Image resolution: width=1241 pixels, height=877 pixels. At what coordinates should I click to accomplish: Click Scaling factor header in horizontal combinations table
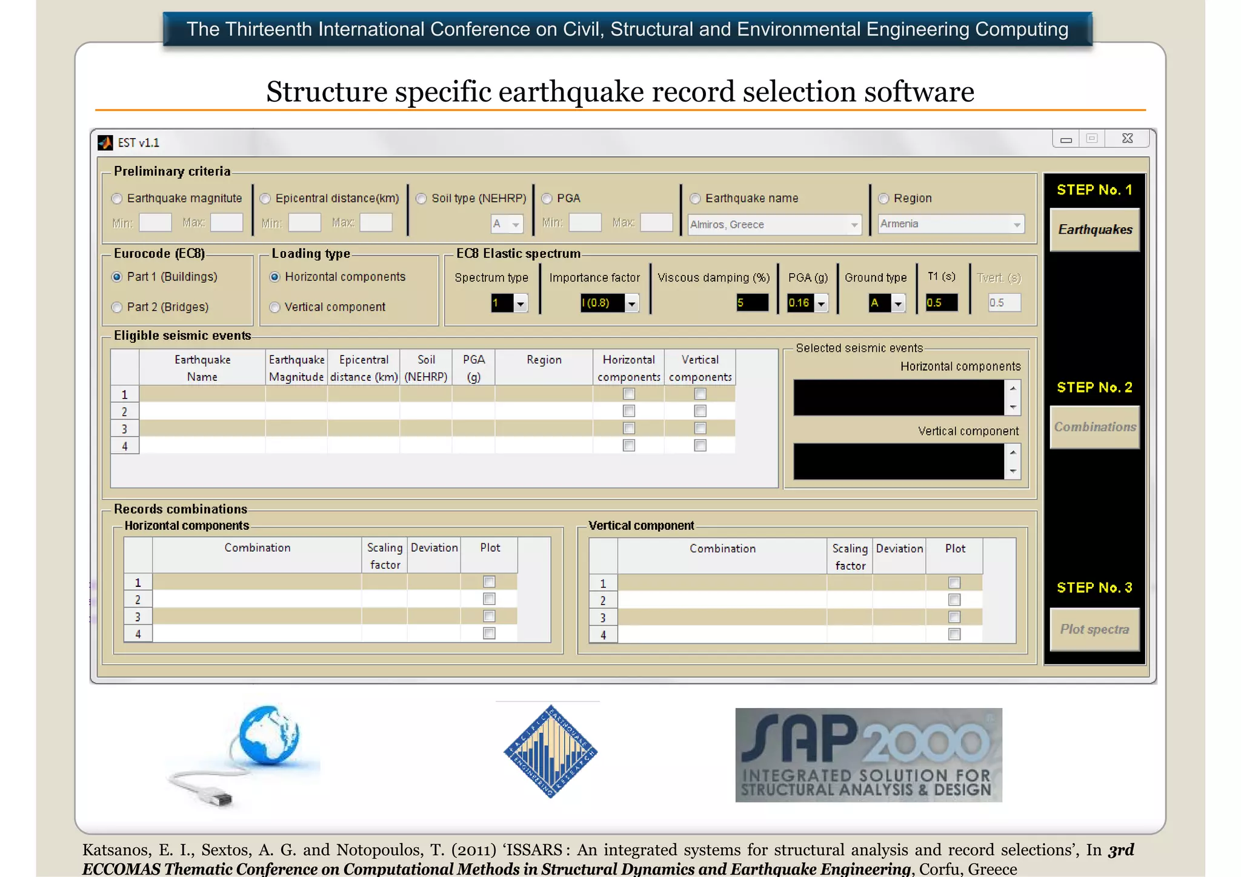point(385,555)
